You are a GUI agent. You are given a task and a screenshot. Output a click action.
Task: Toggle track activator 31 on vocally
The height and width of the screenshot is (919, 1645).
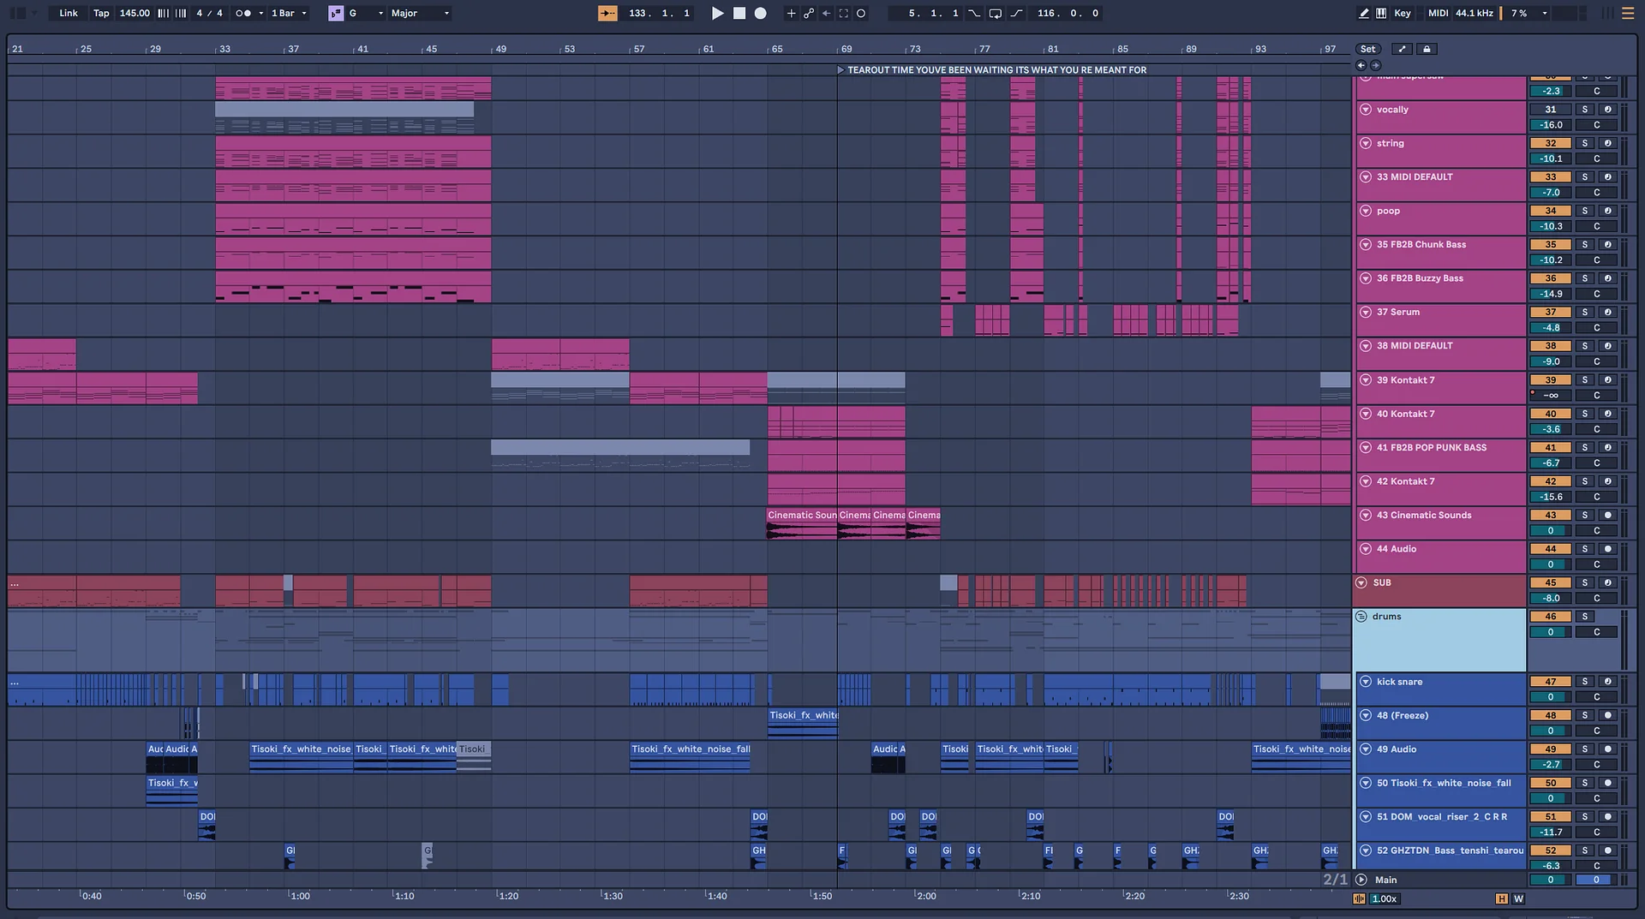(1551, 110)
